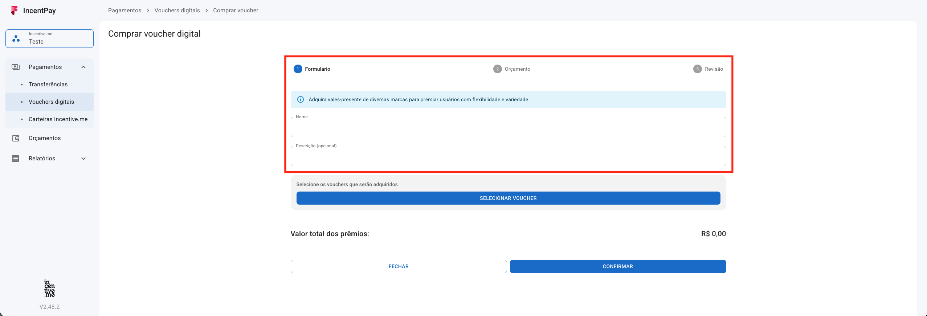The width and height of the screenshot is (927, 316).
Task: Click 'Selecione os vouchers que serão adquiridos' text
Action: coord(347,185)
